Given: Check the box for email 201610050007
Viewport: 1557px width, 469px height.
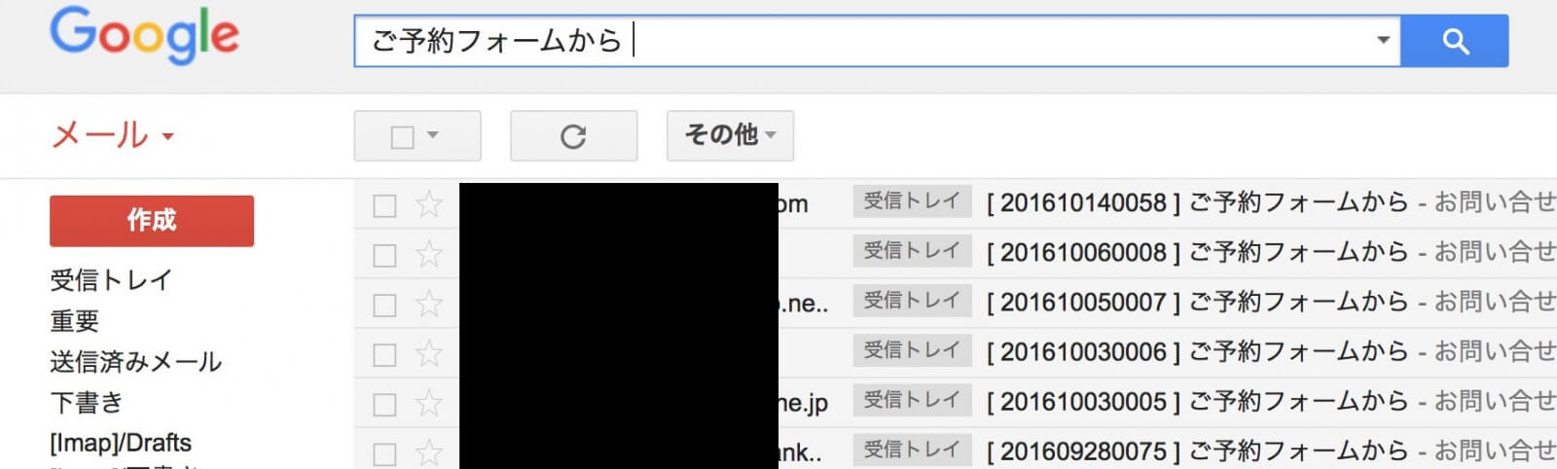Looking at the screenshot, I should [x=384, y=305].
